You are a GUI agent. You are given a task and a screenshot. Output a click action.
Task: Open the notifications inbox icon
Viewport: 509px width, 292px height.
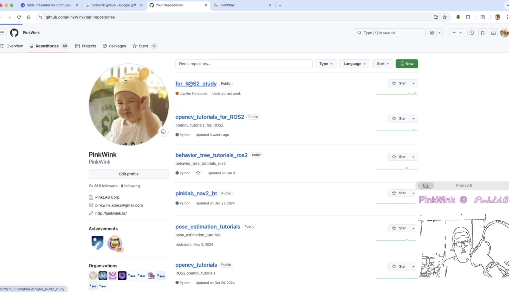(493, 33)
